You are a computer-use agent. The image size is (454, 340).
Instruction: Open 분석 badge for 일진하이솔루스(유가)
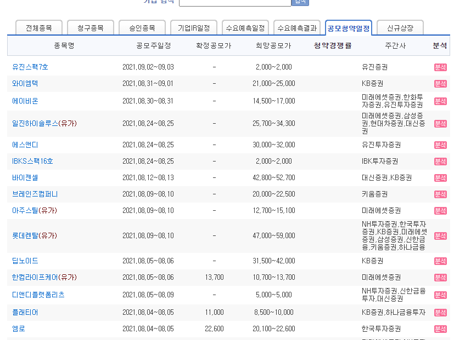tap(440, 124)
